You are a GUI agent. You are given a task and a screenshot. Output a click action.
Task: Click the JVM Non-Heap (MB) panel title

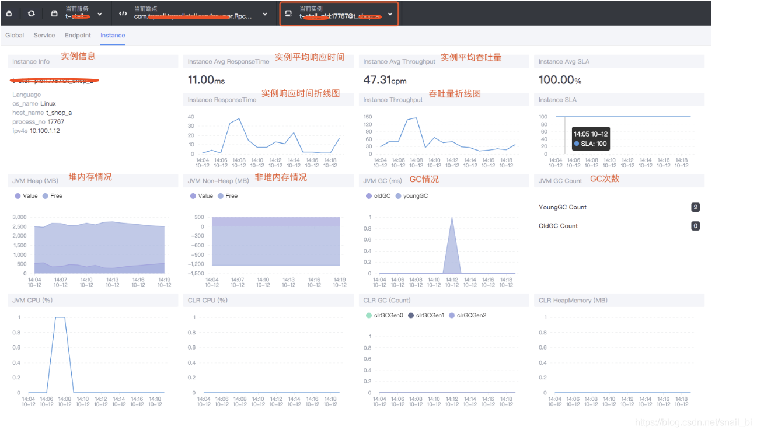tap(218, 181)
